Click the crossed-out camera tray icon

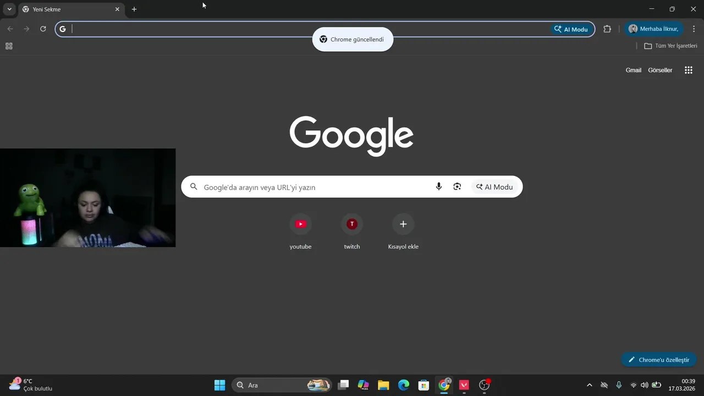point(604,385)
